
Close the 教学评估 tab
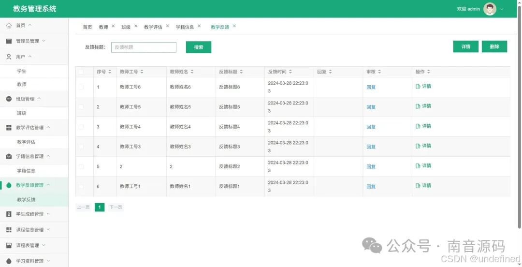[x=167, y=26]
